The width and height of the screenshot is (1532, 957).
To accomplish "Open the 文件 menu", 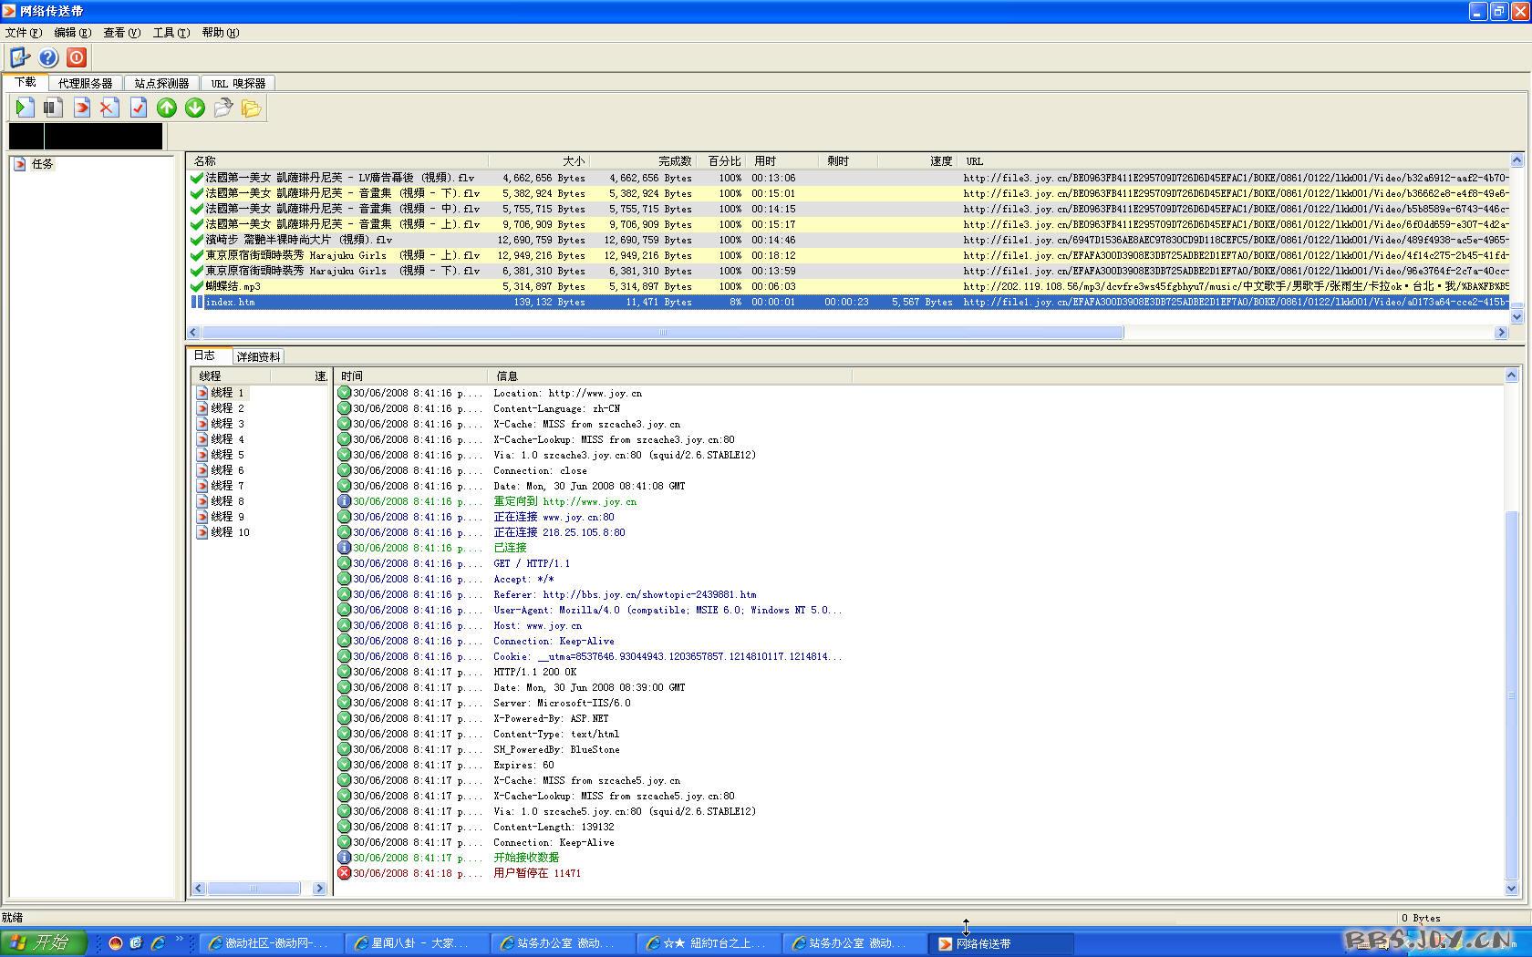I will click(x=24, y=32).
